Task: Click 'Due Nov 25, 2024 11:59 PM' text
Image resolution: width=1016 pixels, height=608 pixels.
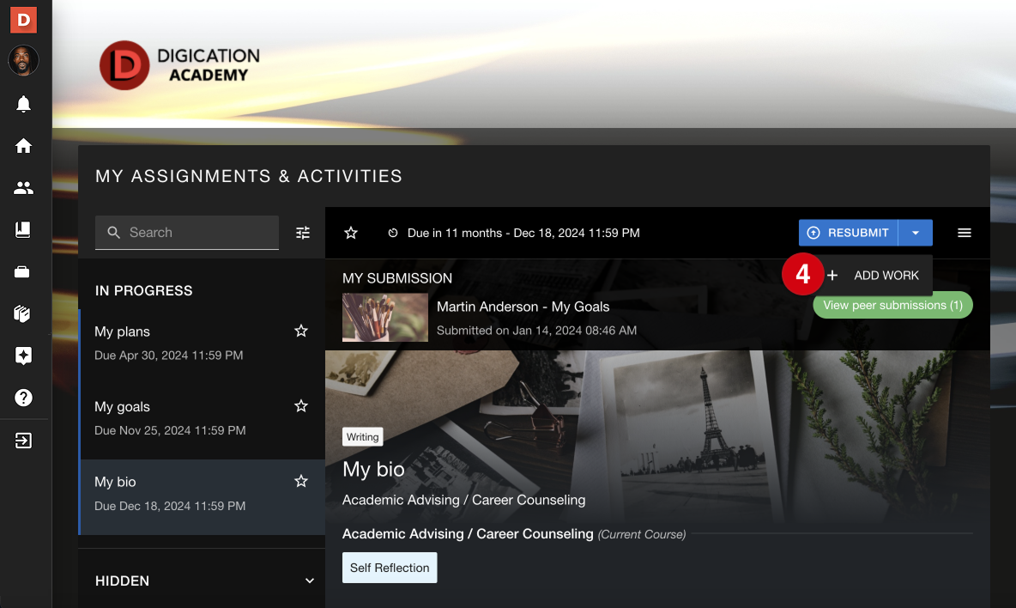Action: [170, 430]
